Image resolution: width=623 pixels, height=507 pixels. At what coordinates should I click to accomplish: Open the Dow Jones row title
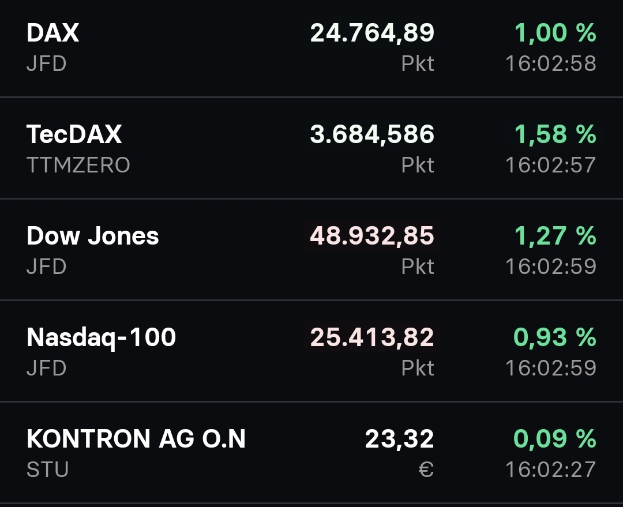tap(92, 236)
